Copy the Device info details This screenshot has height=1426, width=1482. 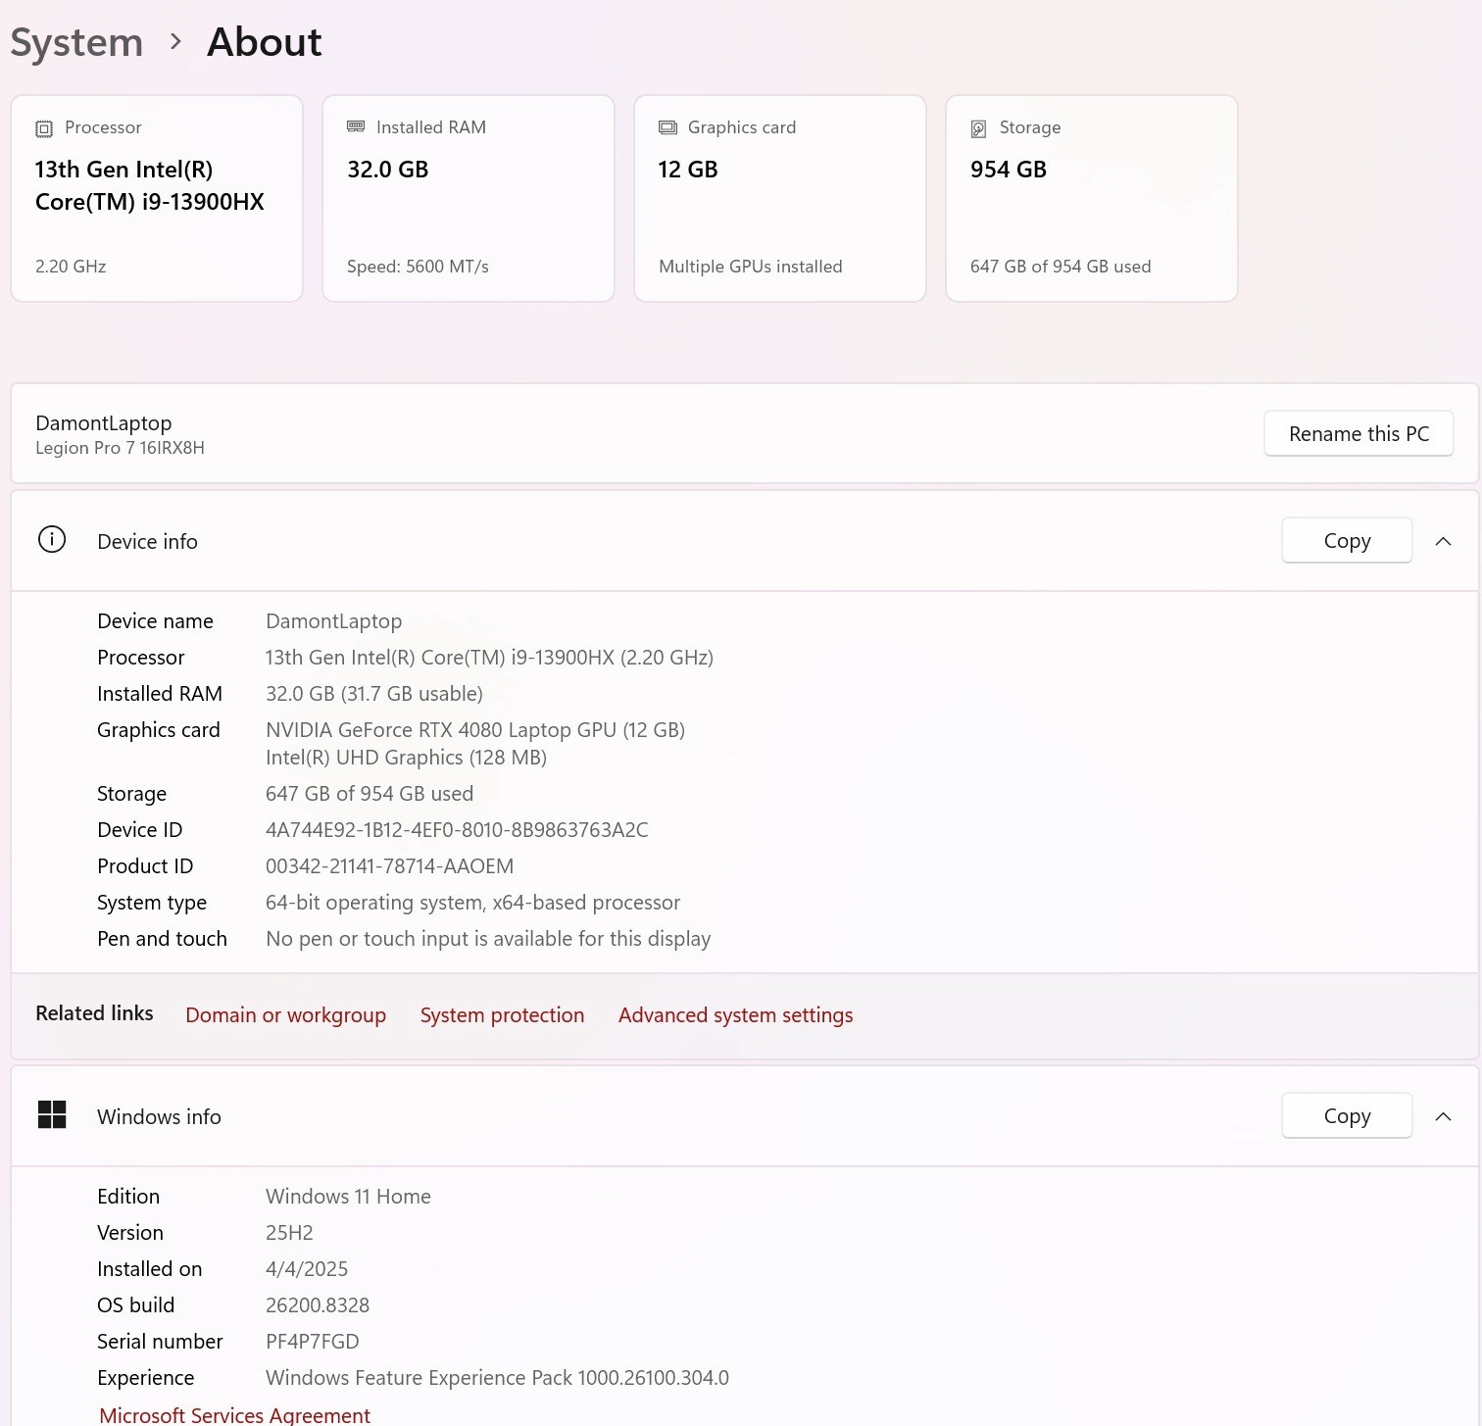pos(1347,540)
